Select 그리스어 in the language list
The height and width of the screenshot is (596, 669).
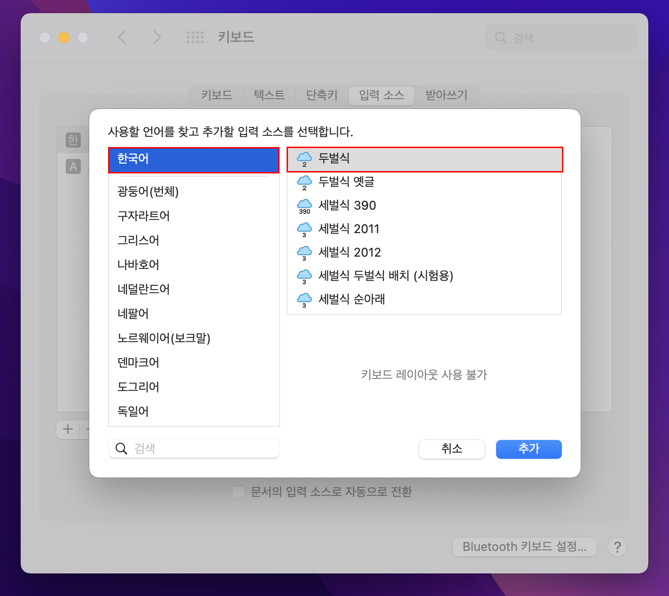[x=194, y=241]
